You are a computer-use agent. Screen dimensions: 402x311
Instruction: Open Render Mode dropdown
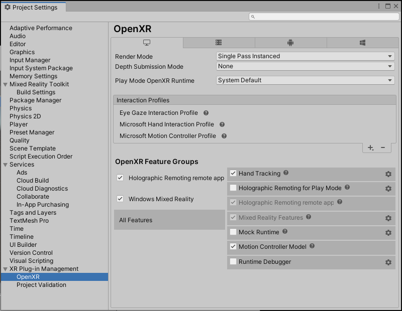click(x=305, y=56)
